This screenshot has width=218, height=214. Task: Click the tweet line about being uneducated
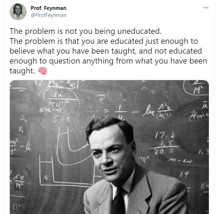tap(85, 31)
